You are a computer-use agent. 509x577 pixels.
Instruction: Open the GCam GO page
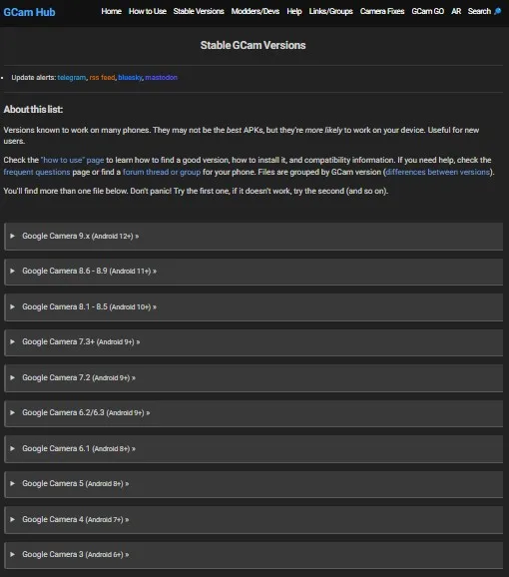tap(428, 11)
